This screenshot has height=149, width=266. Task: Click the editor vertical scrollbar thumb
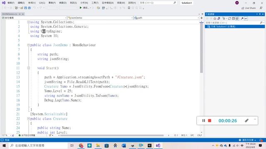[202, 48]
